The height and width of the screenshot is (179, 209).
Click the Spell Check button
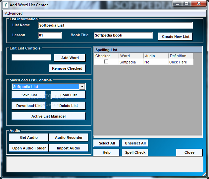(x=135, y=152)
